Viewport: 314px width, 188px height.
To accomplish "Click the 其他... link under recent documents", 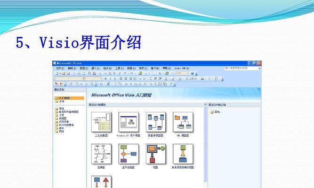I will tap(216, 112).
